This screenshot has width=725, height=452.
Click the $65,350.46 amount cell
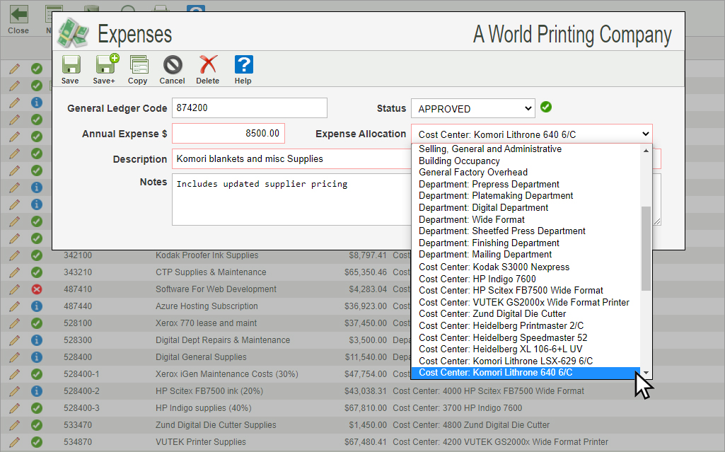point(365,272)
